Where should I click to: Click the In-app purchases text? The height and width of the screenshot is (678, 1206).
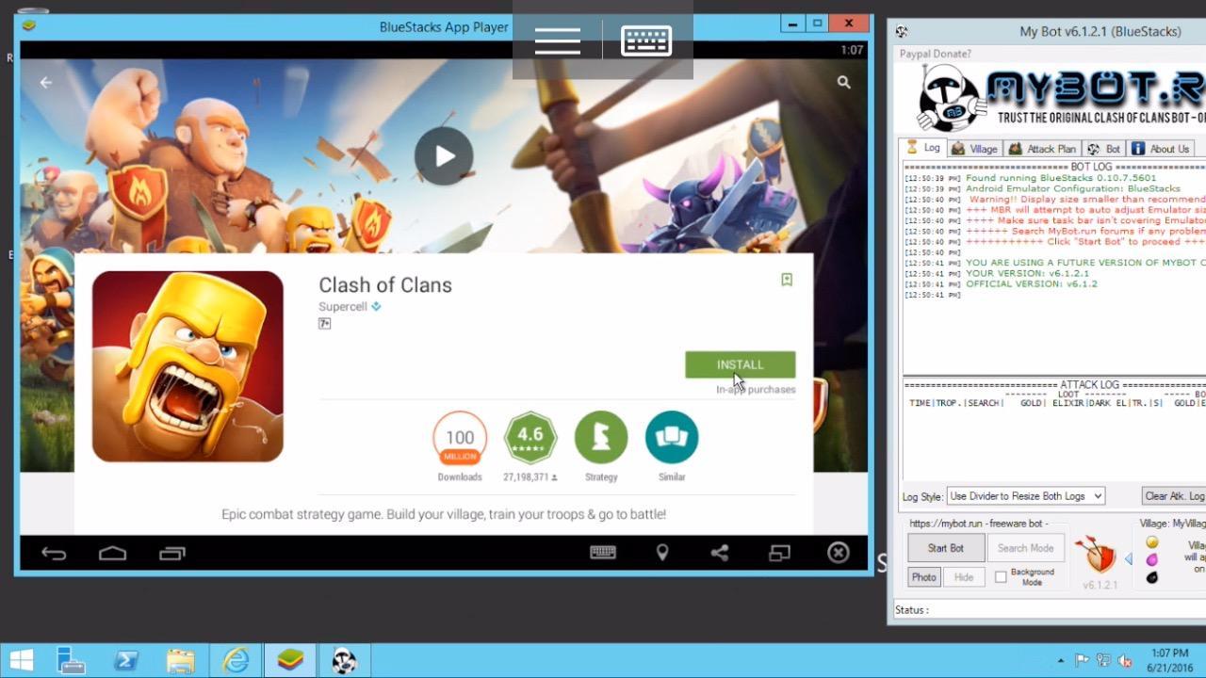[x=756, y=389]
